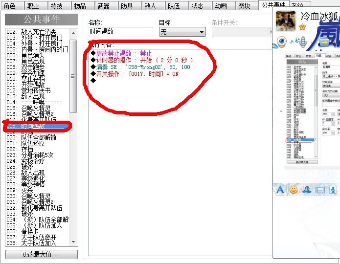Select event 015: 召唤火精灵
Image resolution: width=340 pixels, height=264 pixels.
(x=37, y=108)
